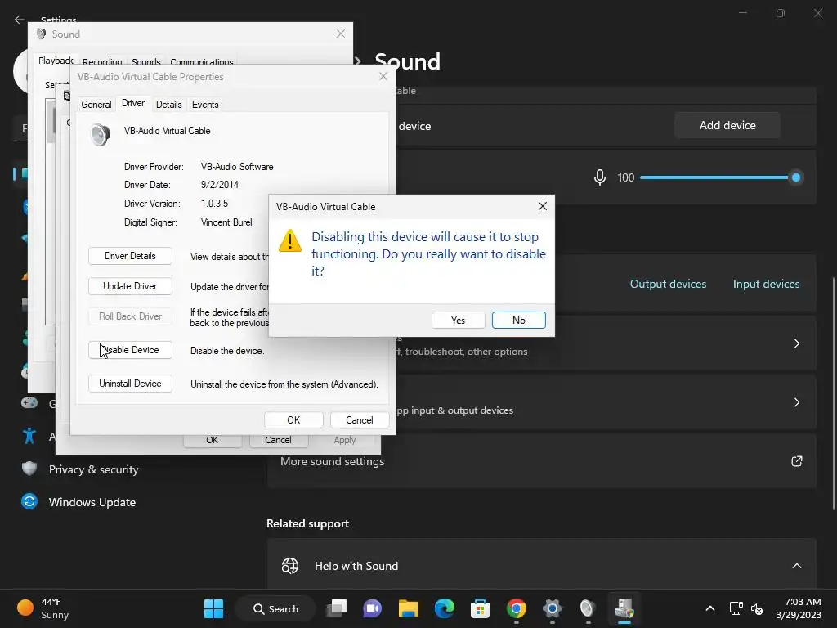Image resolution: width=837 pixels, height=628 pixels.
Task: Launch Google Chrome from the taskbar
Action: coord(517,608)
